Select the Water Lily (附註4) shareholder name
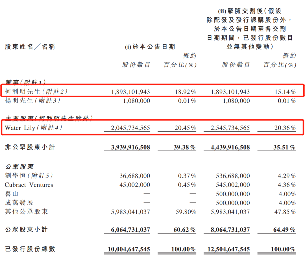Viewport: 305px width, 260px height. (x=33, y=128)
